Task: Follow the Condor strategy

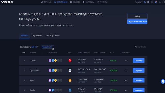Action: point(139,90)
